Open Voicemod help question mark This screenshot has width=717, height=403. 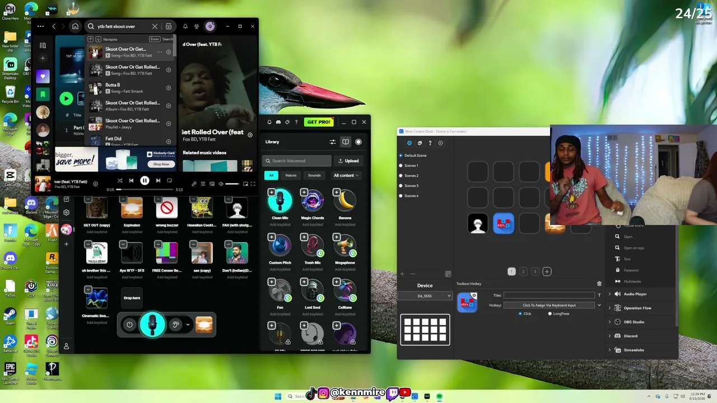pos(296,122)
